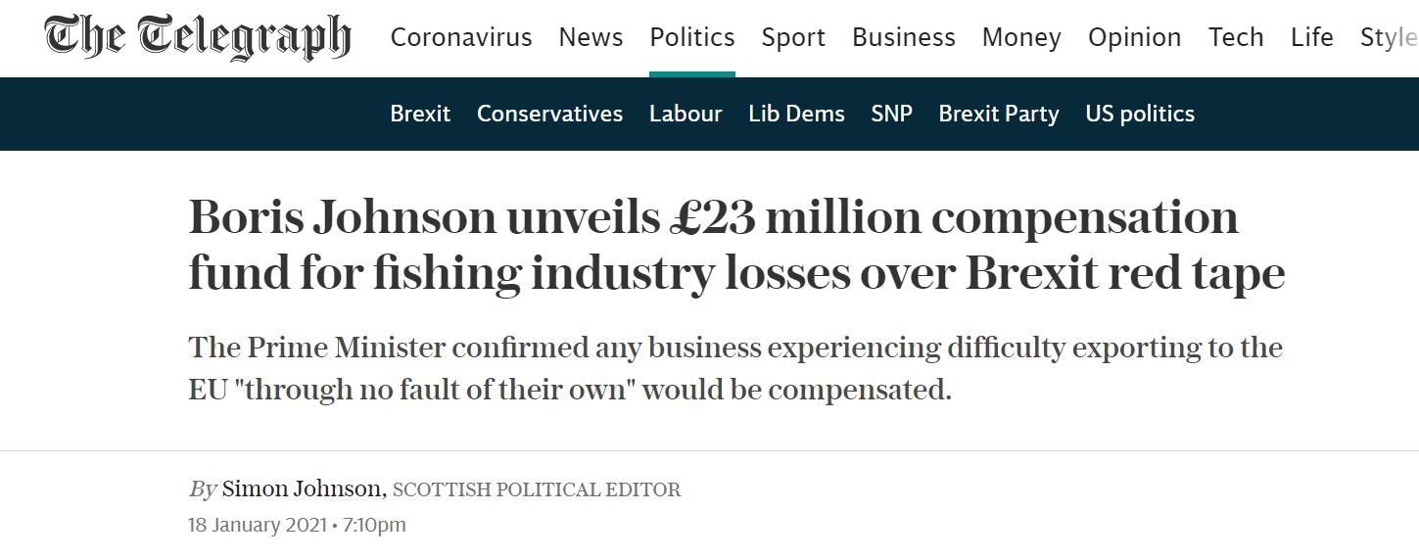Select the Politics tab
This screenshot has height=558, width=1419.
click(692, 37)
